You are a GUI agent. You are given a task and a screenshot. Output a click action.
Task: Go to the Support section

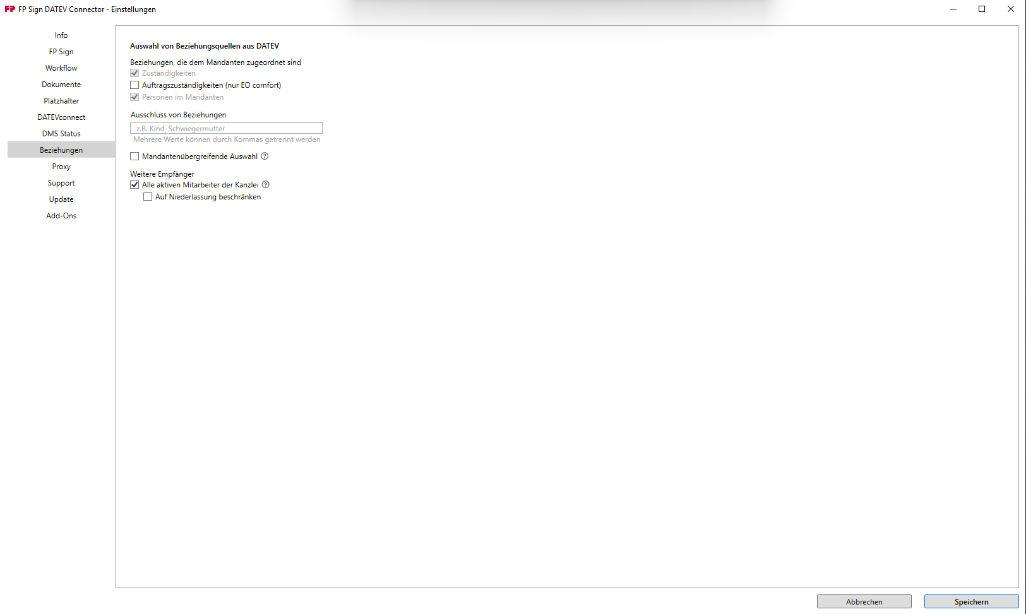[61, 183]
